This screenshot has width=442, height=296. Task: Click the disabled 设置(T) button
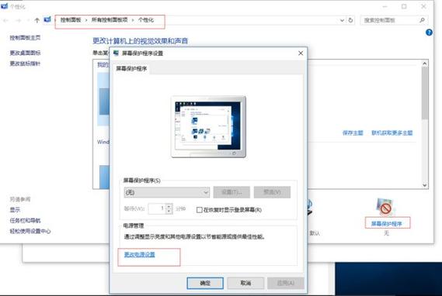231,192
